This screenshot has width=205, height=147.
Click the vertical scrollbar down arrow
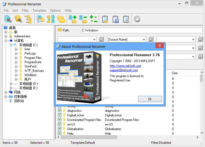pos(202,133)
